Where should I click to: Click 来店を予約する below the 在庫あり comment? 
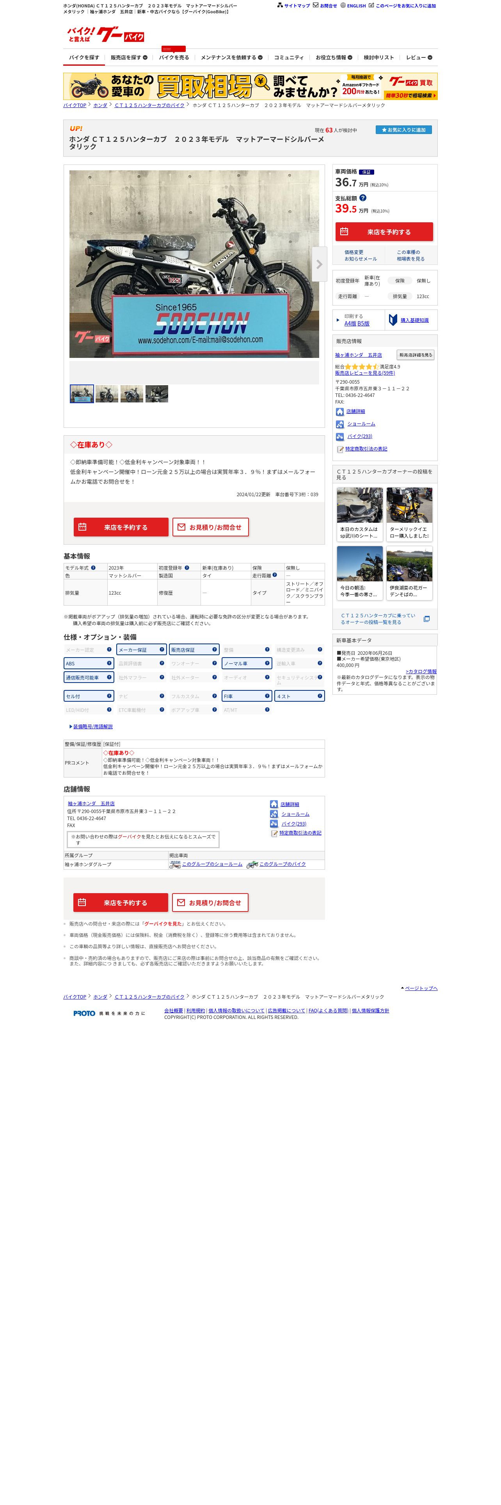[x=121, y=527]
